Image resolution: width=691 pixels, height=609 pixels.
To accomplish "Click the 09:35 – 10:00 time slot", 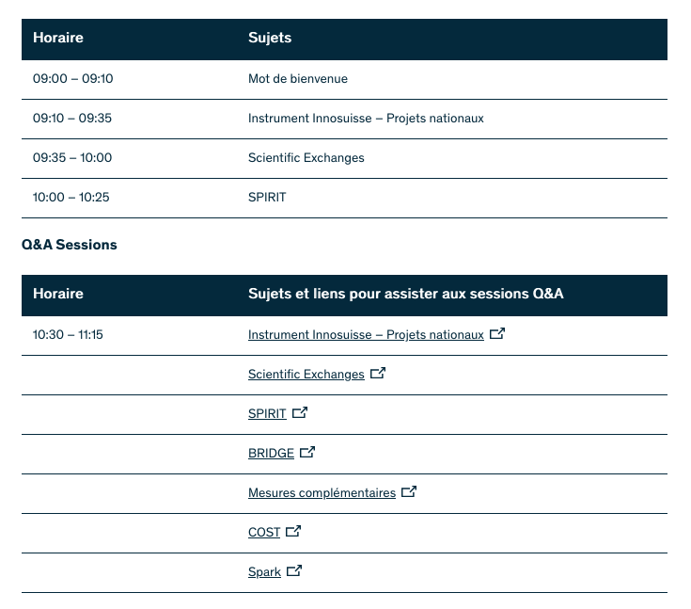I will [72, 158].
